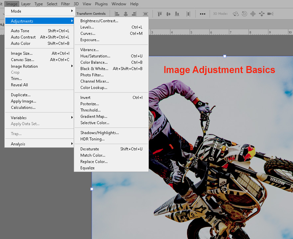Click the align horizontal centers icon

coord(126,14)
